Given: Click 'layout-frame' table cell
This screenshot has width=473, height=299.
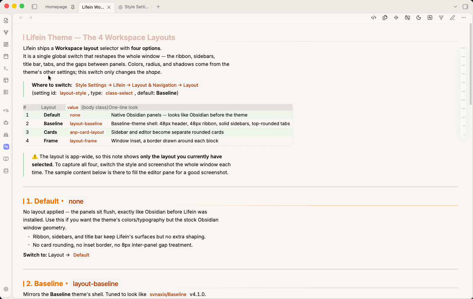Looking at the screenshot, I should pyautogui.click(x=83, y=141).
